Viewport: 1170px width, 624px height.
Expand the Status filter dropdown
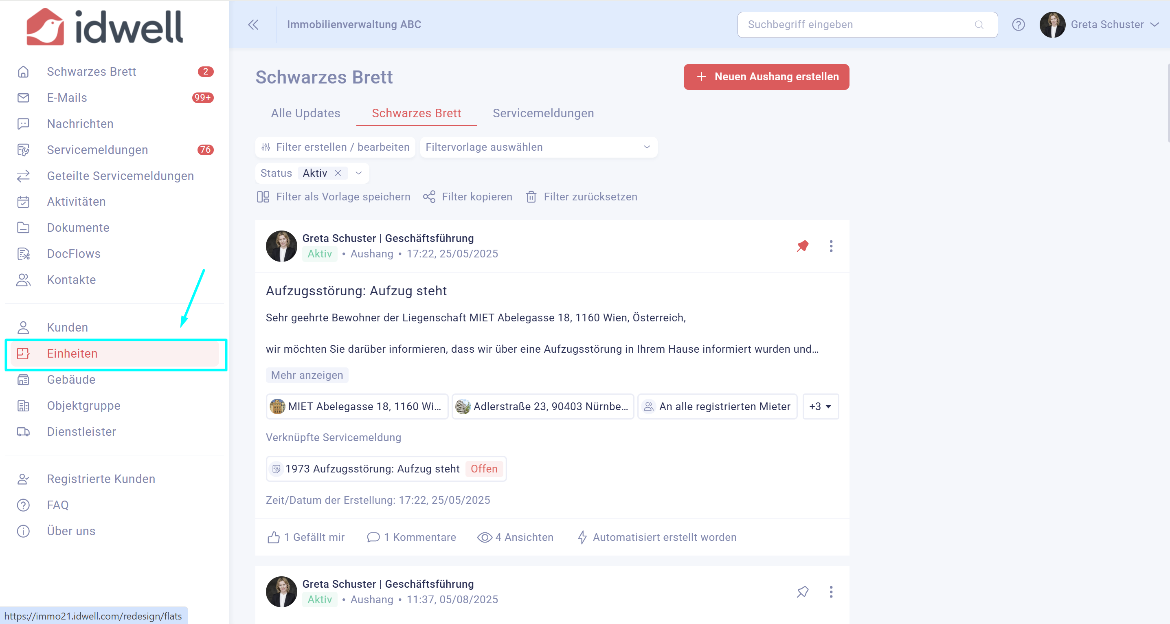[358, 173]
